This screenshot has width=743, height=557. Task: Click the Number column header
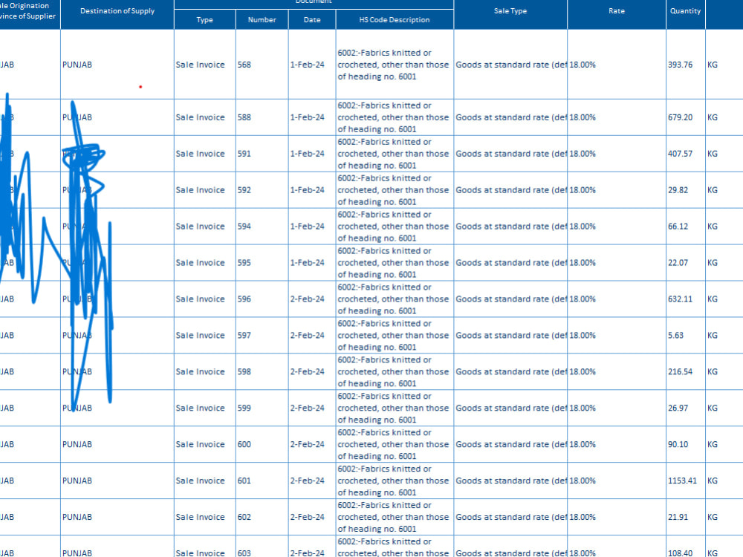pyautogui.click(x=262, y=20)
